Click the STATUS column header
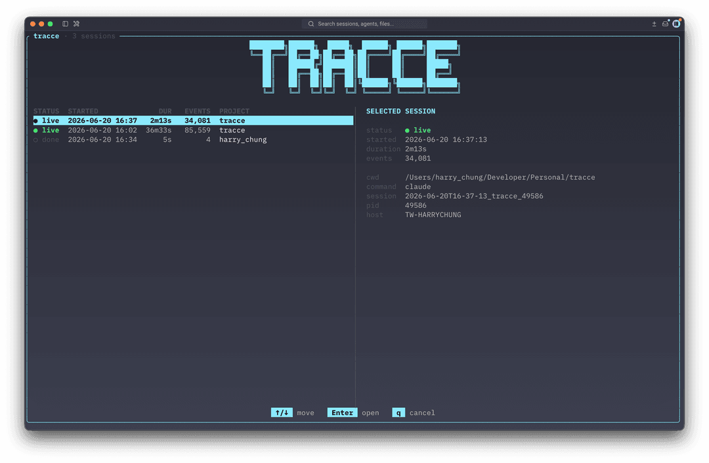The height and width of the screenshot is (463, 709). click(46, 111)
